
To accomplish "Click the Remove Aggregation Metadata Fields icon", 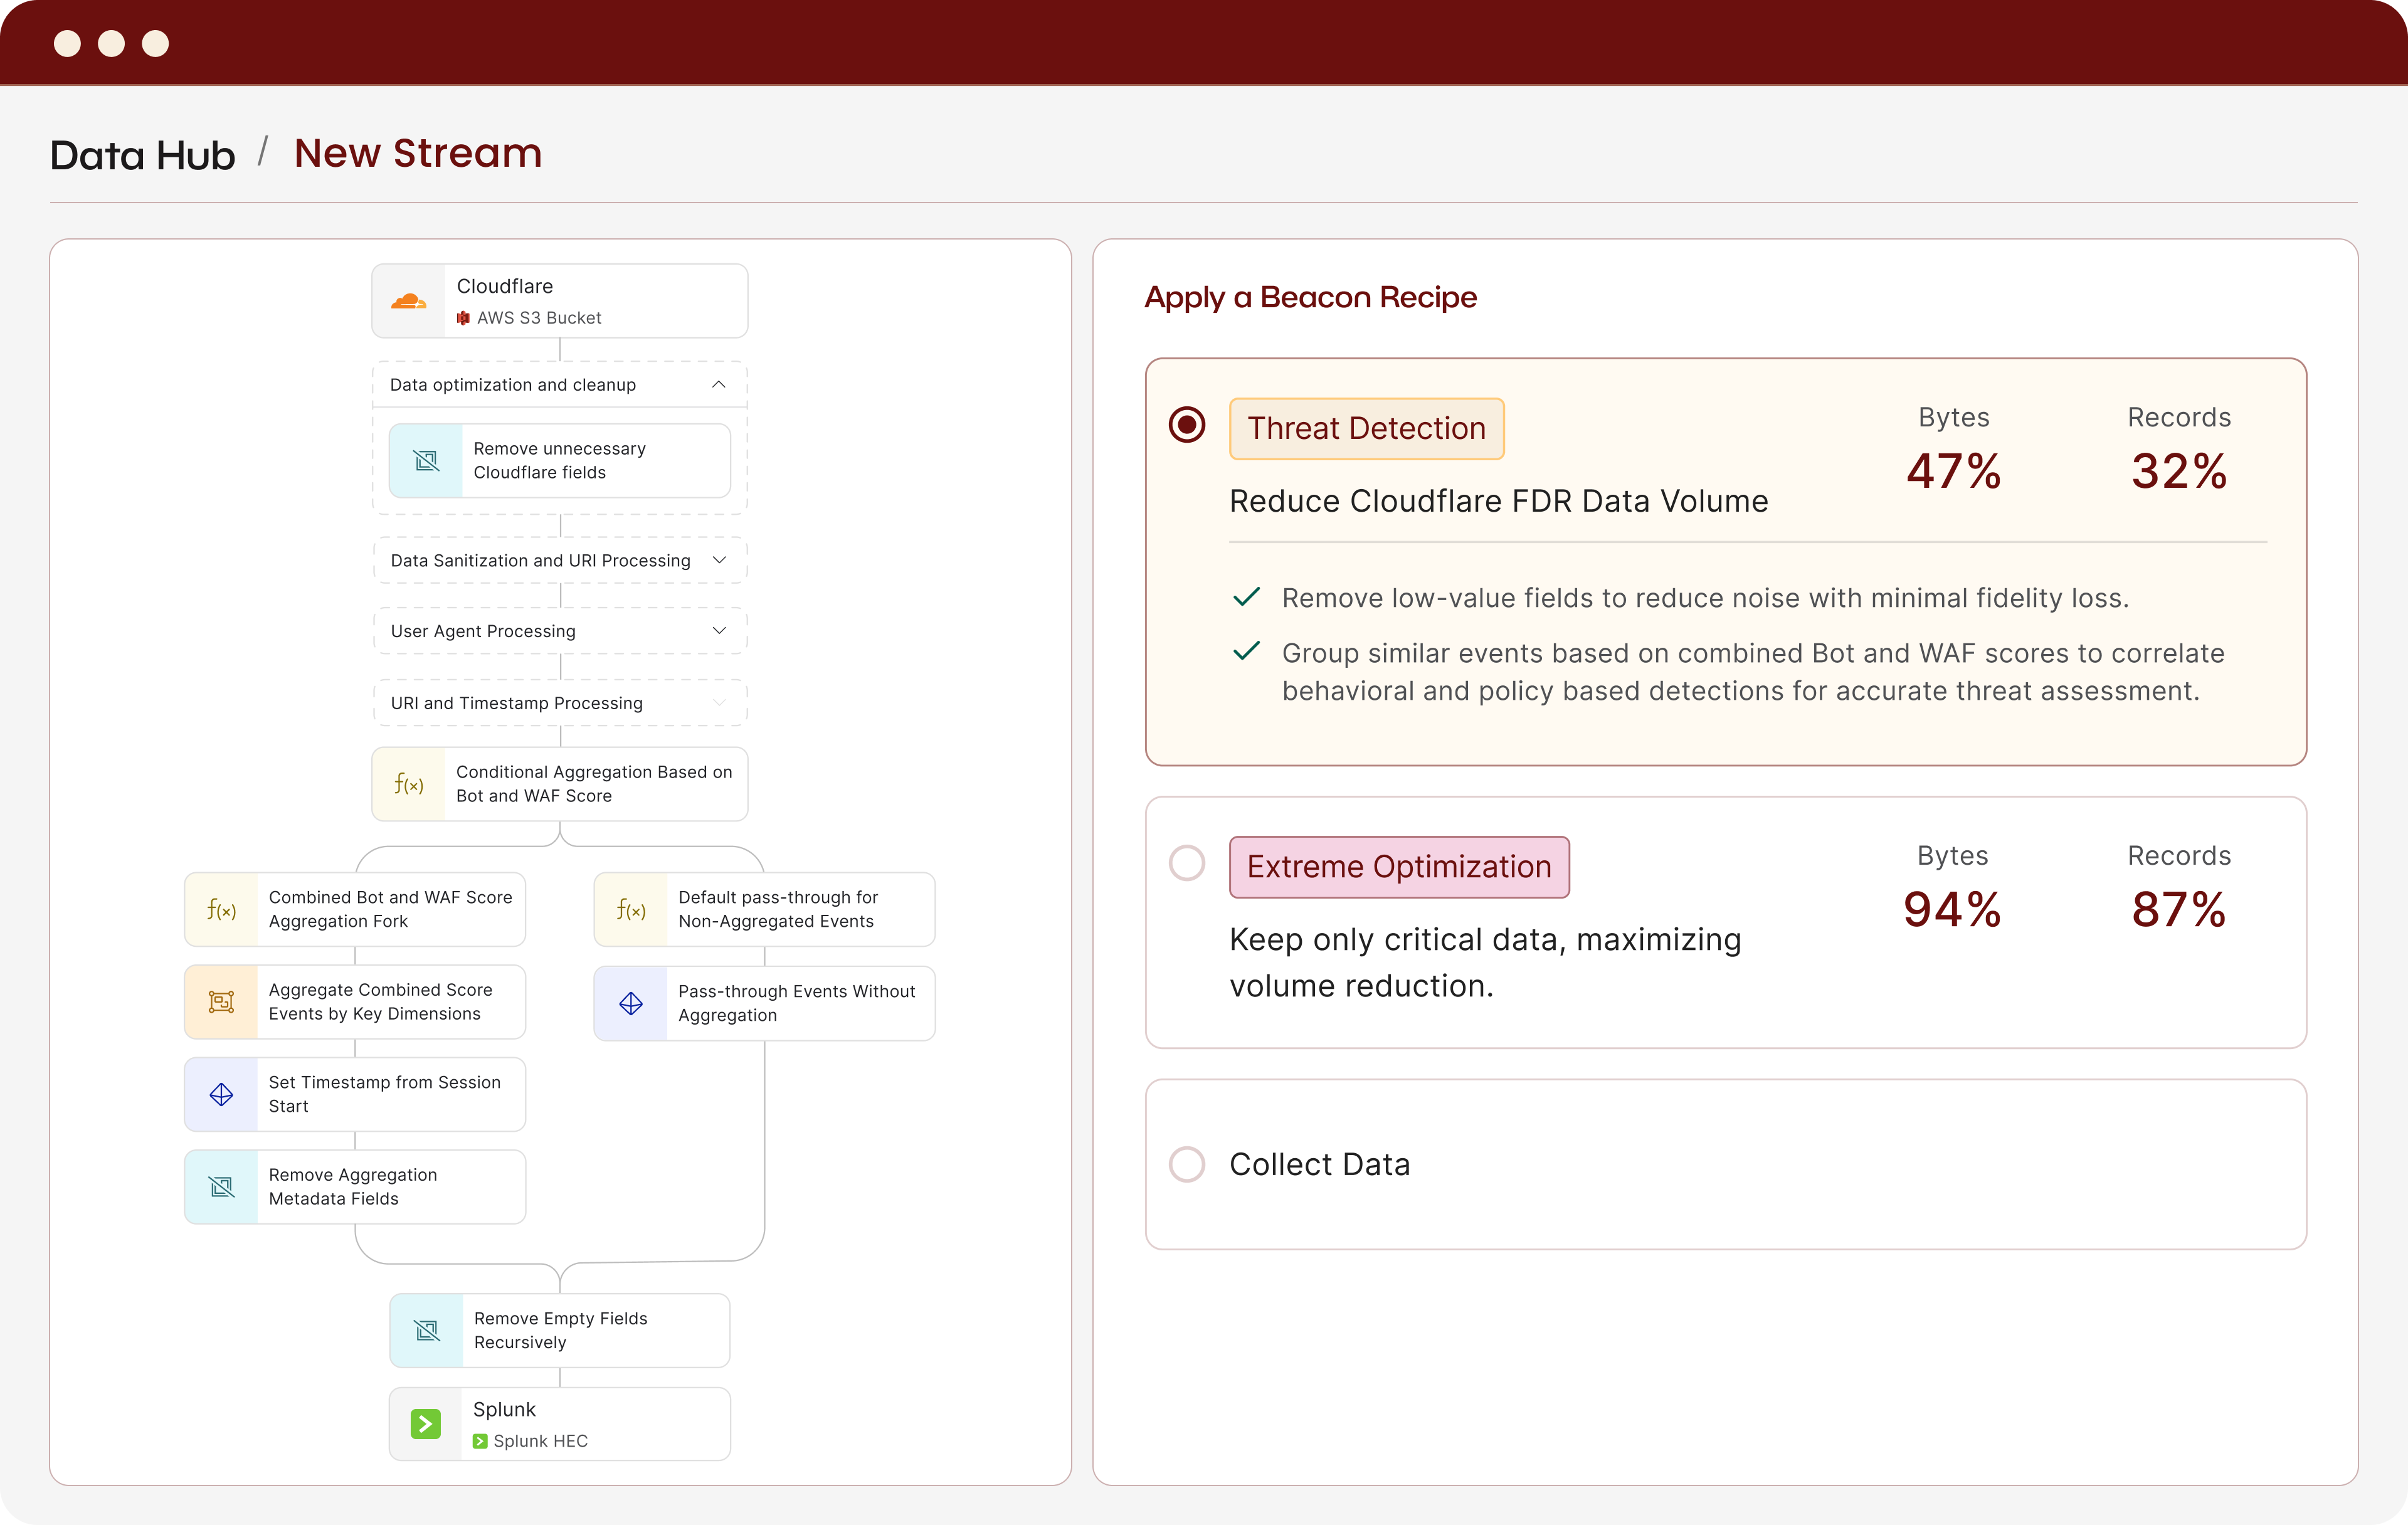I will (x=221, y=1187).
